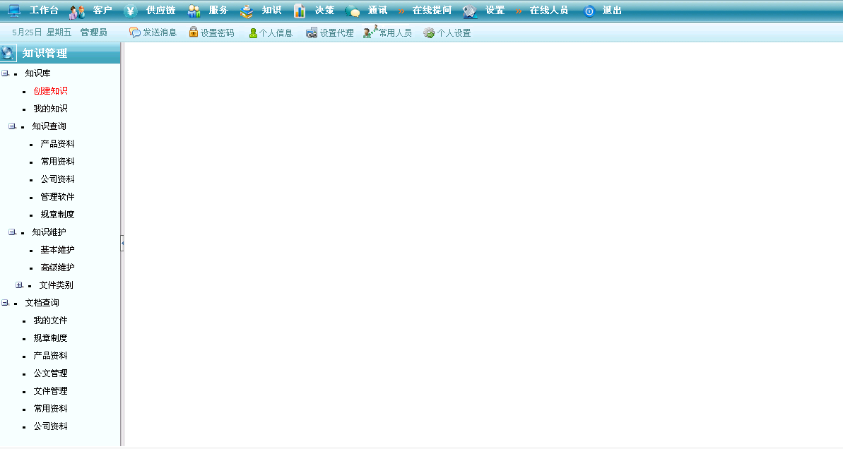Viewport: 843px width, 449px height.
Task: Select 基本维护 under 知识维护
Action: click(x=57, y=250)
